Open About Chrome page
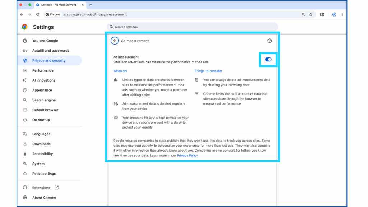Image resolution: width=368 pixels, height=207 pixels. [44, 198]
